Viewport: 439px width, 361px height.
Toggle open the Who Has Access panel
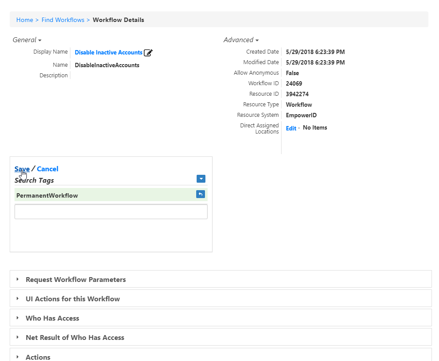coord(52,318)
